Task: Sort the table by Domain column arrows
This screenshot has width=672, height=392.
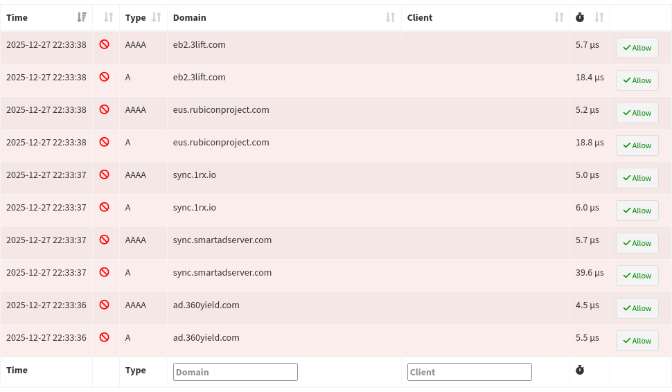Action: (391, 17)
